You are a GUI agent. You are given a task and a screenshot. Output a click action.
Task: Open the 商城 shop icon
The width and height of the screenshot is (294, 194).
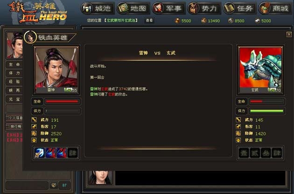tap(264, 8)
